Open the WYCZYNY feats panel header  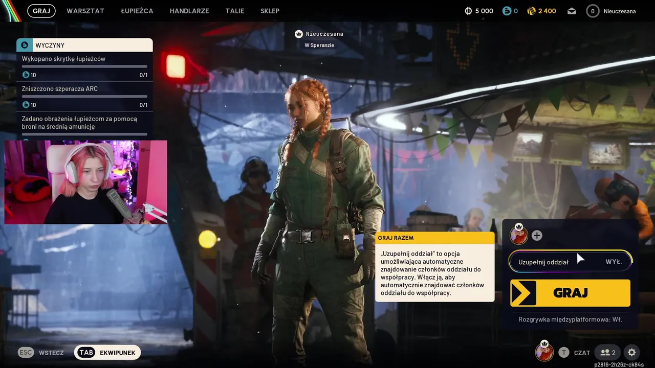(84, 45)
